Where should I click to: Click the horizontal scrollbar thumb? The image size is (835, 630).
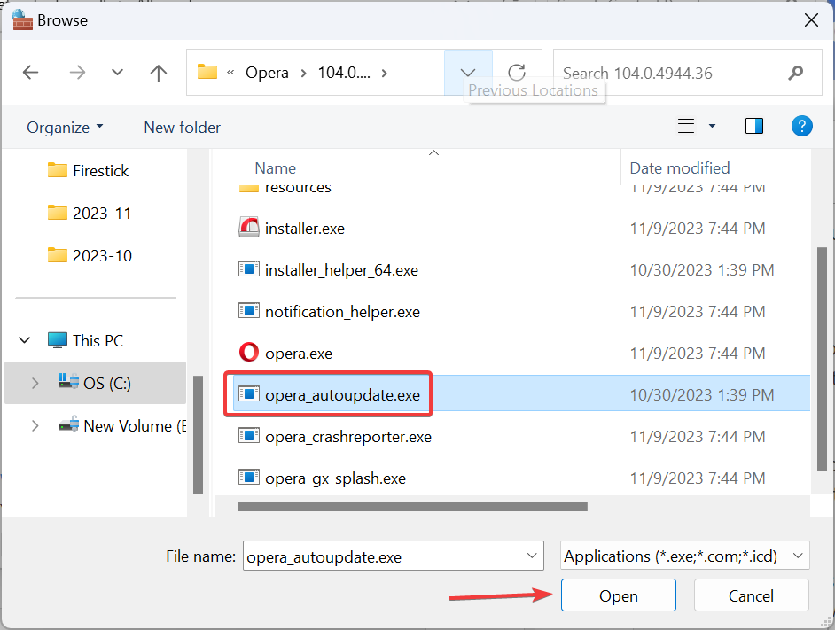point(412,506)
